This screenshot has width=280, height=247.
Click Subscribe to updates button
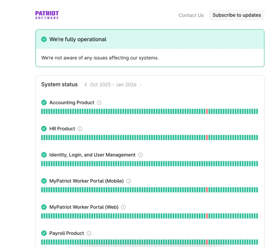[x=237, y=15]
